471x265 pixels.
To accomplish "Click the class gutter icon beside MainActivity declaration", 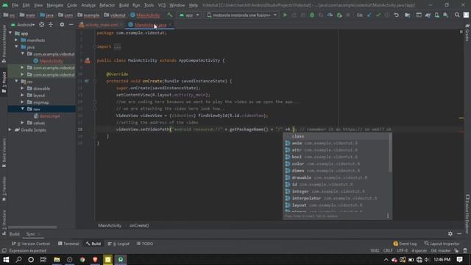I will coord(87,60).
